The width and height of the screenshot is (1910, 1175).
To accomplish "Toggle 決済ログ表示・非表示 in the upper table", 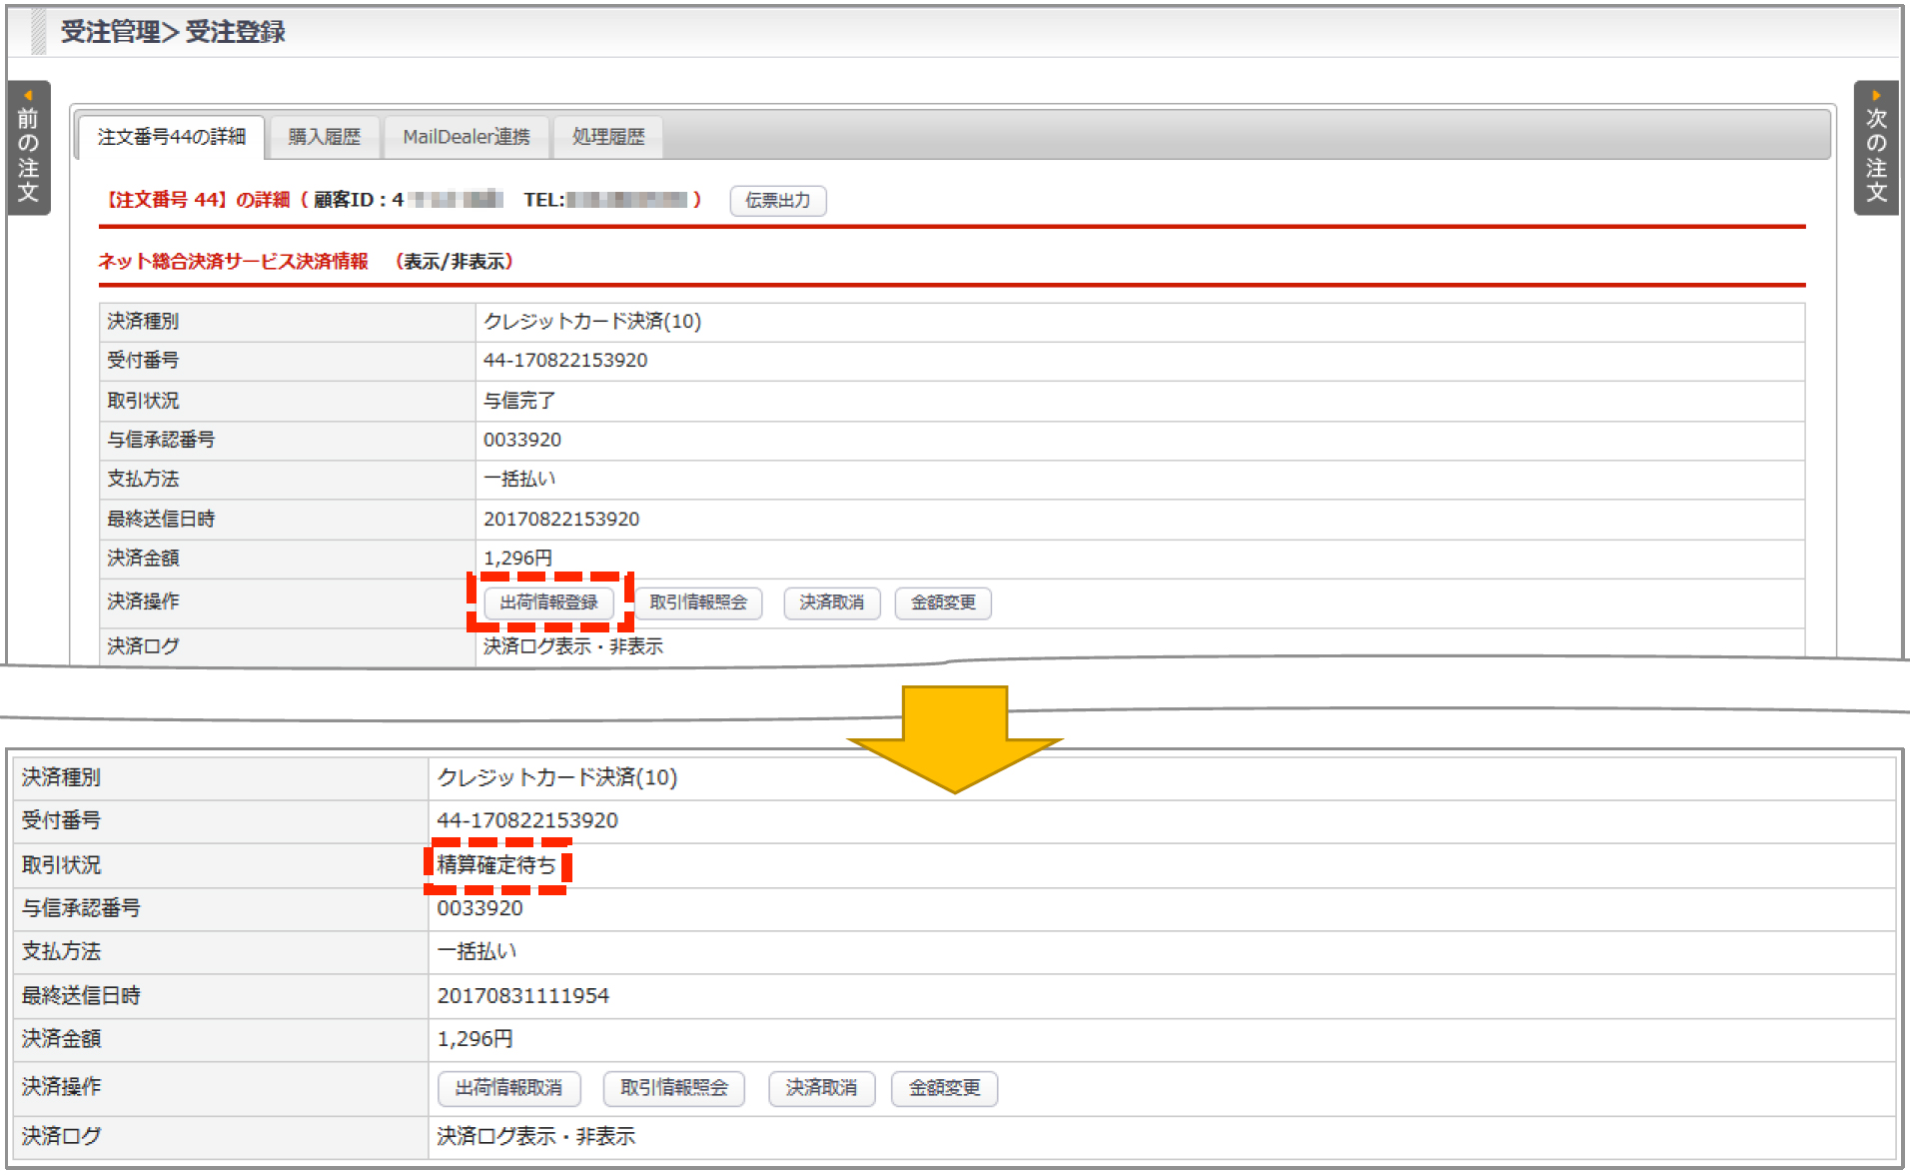I will (573, 646).
